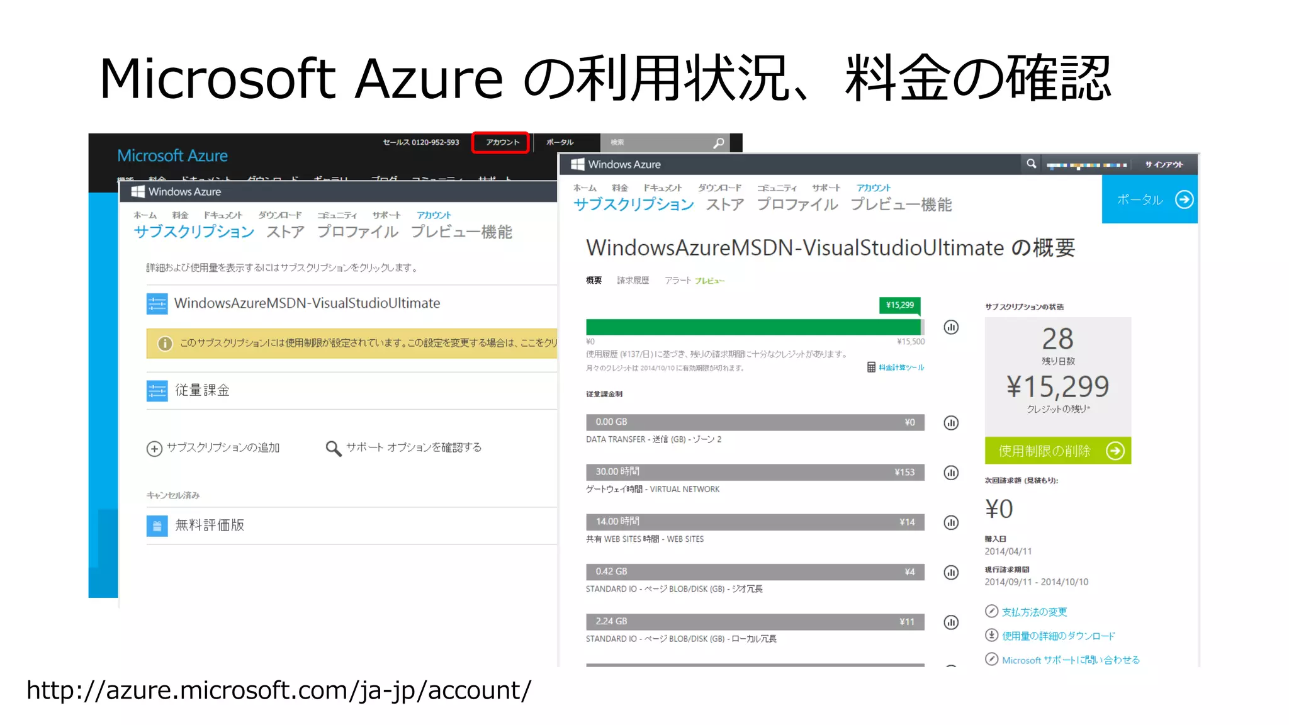The width and height of the screenshot is (1289, 725).
Task: Click Microsoft Azure logo text in black header
Action: coord(172,155)
